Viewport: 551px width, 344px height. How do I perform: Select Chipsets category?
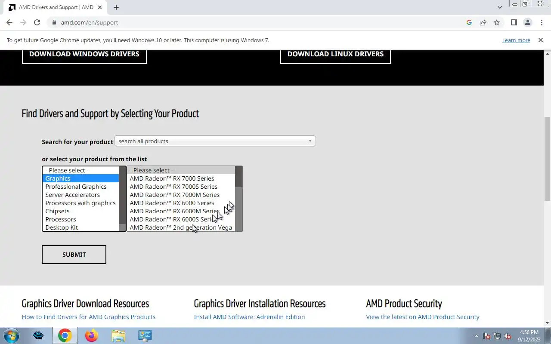(80, 211)
